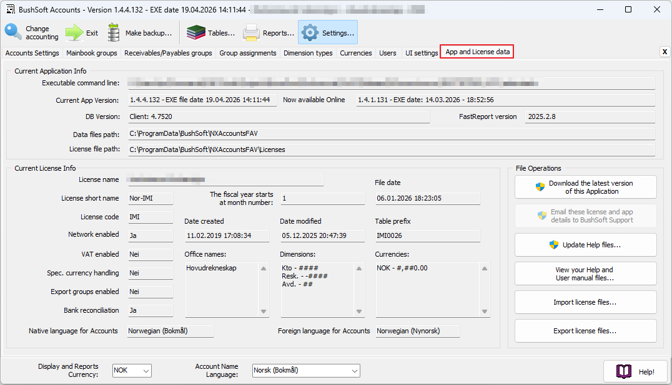The height and width of the screenshot is (385, 672).
Task: Select the Dimension types tab
Action: click(x=308, y=53)
